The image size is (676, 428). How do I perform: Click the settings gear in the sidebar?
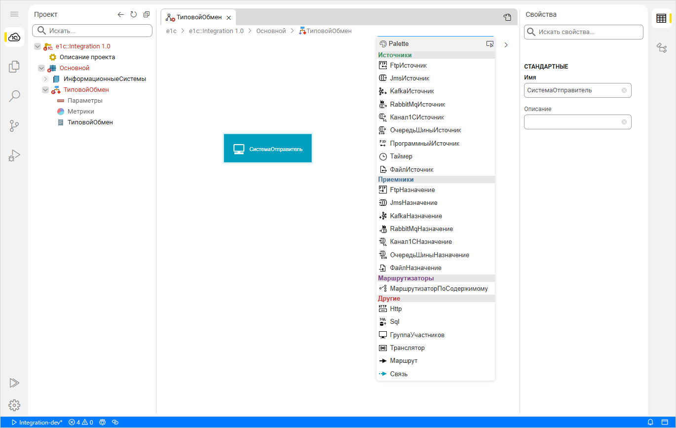[x=14, y=405]
